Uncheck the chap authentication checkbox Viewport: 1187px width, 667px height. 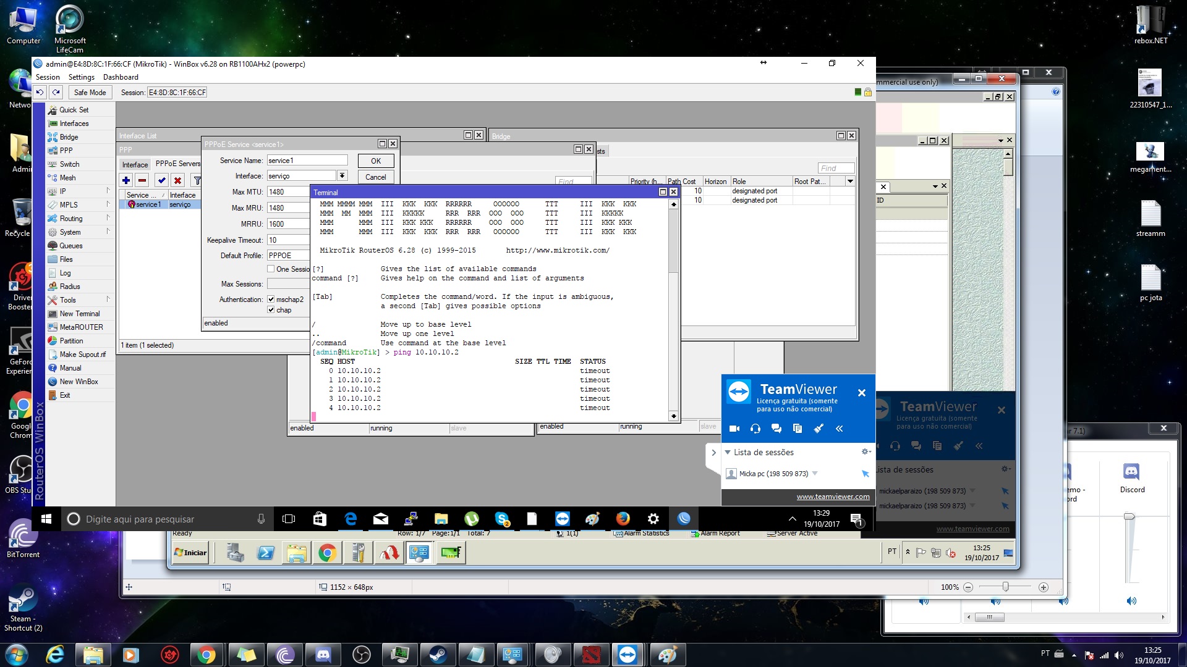click(271, 310)
